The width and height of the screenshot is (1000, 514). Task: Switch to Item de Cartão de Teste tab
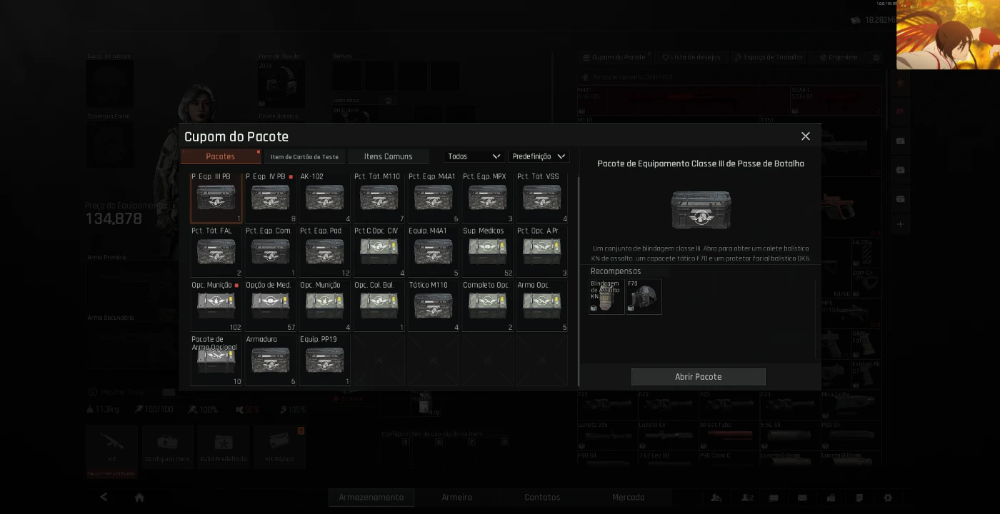(304, 156)
